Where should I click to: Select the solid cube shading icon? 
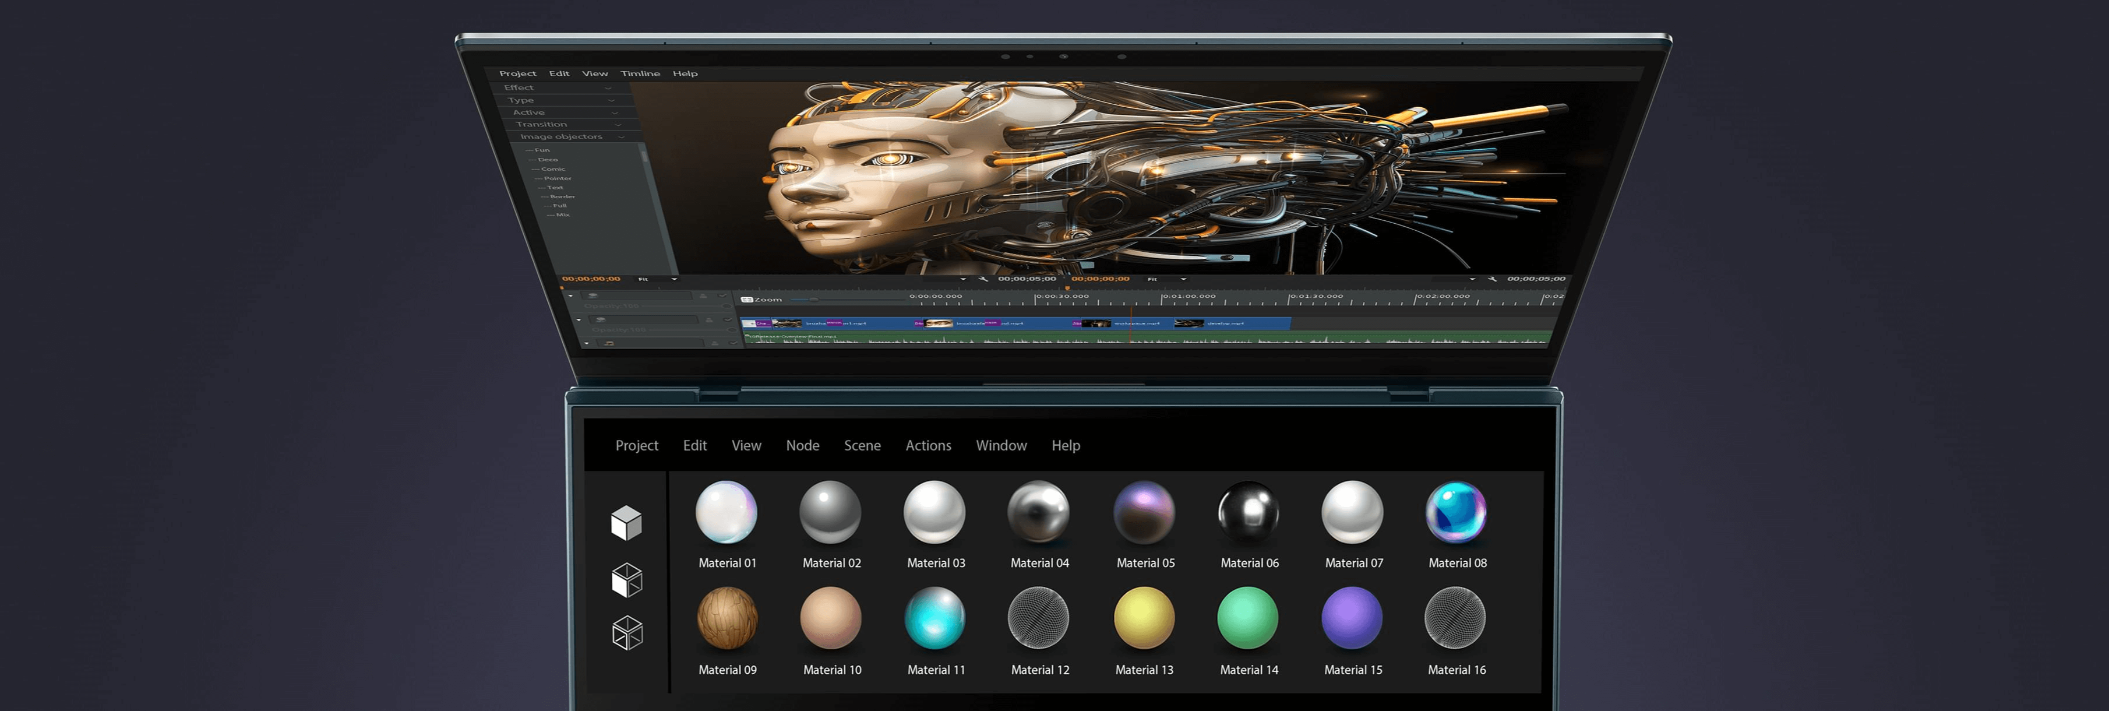click(626, 523)
